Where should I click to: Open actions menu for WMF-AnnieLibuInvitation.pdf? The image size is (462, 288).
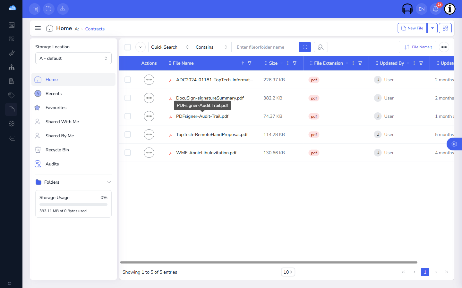click(x=149, y=153)
